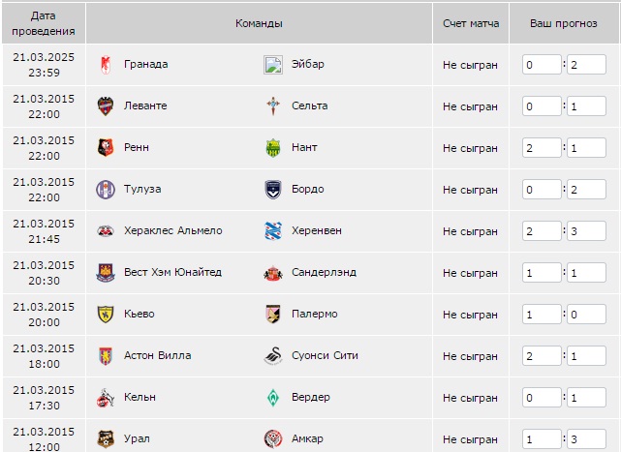
Task: Click the Celta club crest
Action: coord(273,106)
